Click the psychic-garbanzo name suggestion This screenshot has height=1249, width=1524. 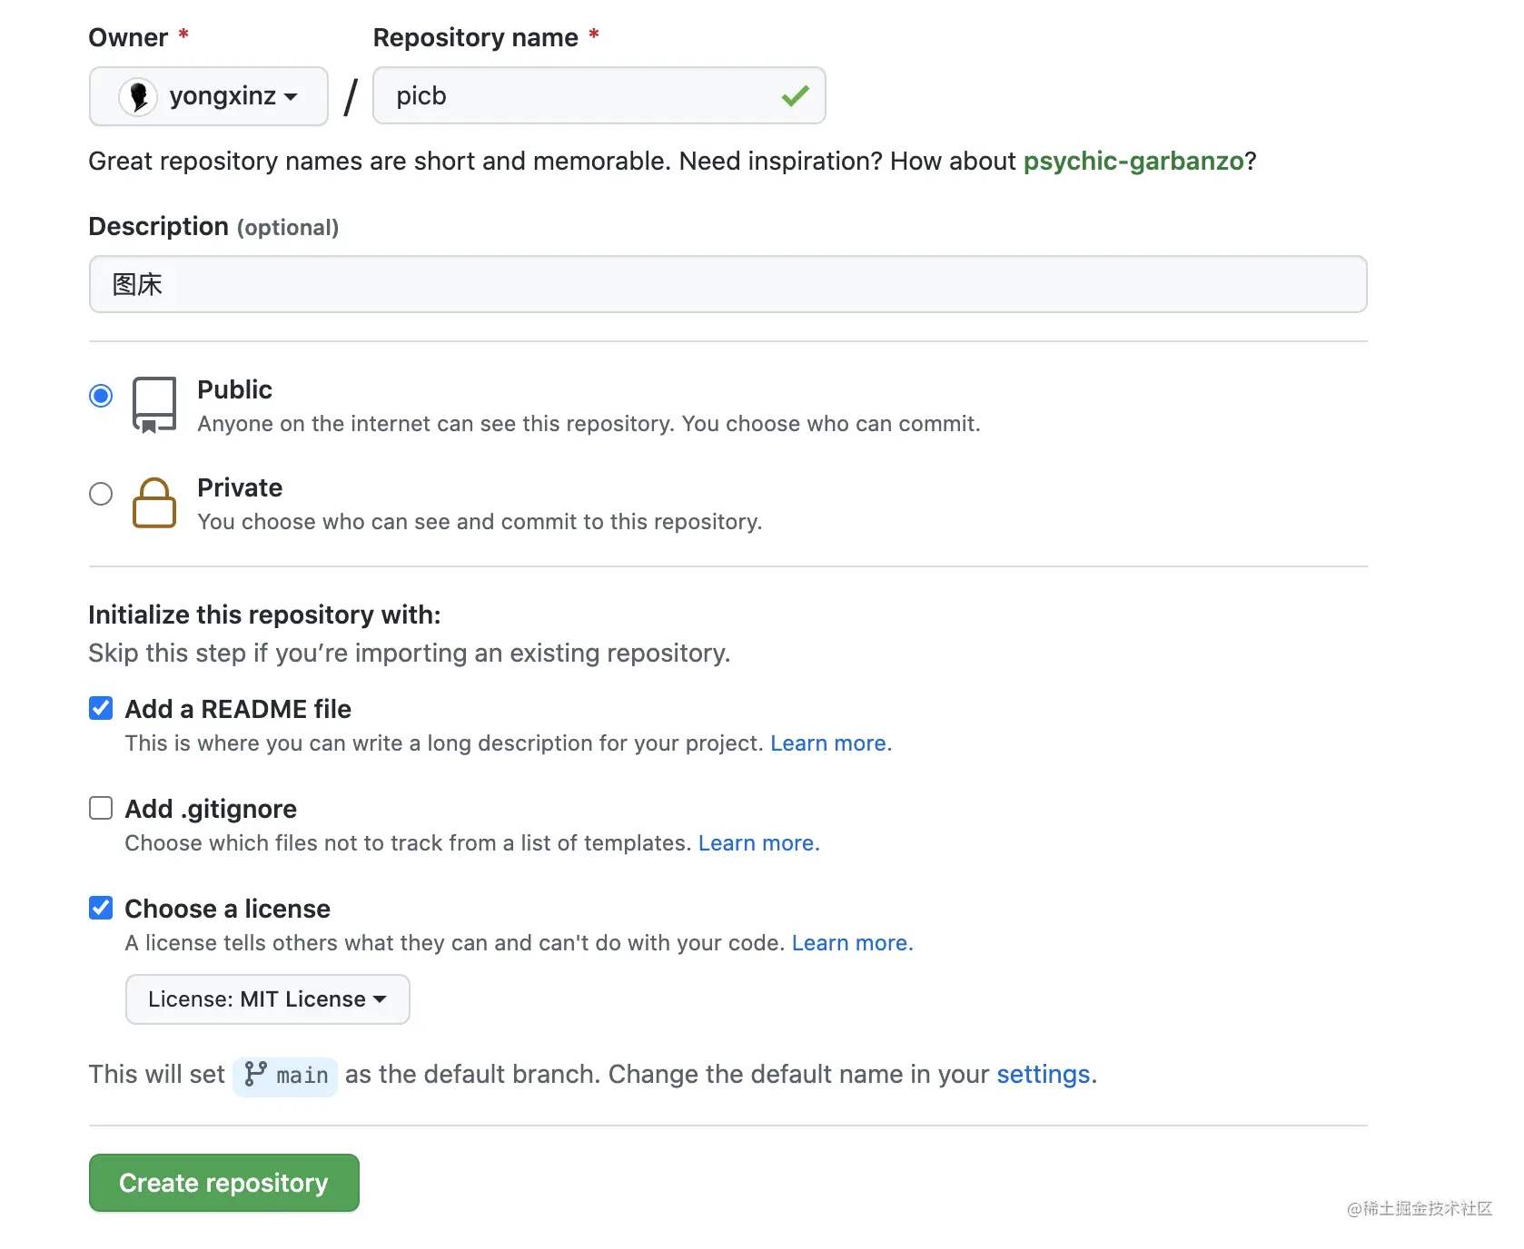(x=1133, y=162)
